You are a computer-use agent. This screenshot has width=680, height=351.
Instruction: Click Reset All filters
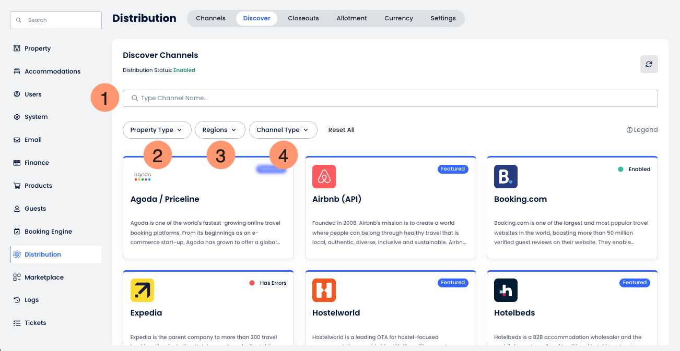pyautogui.click(x=342, y=130)
